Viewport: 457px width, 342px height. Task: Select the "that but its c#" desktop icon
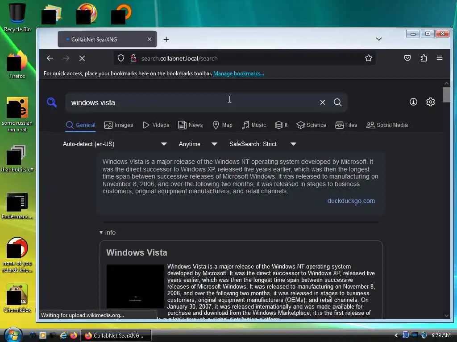17,159
